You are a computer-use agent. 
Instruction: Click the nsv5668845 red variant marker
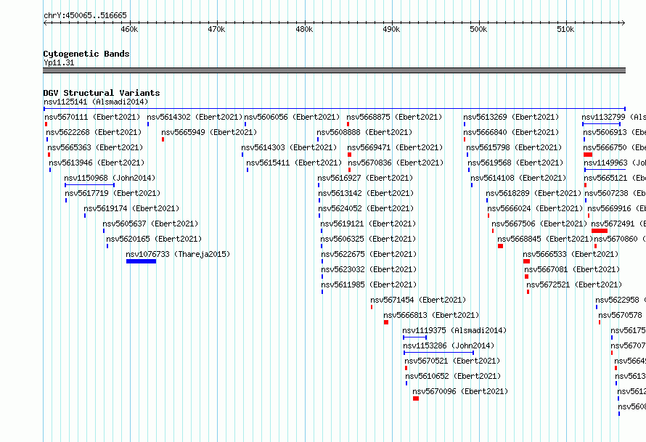500,246
